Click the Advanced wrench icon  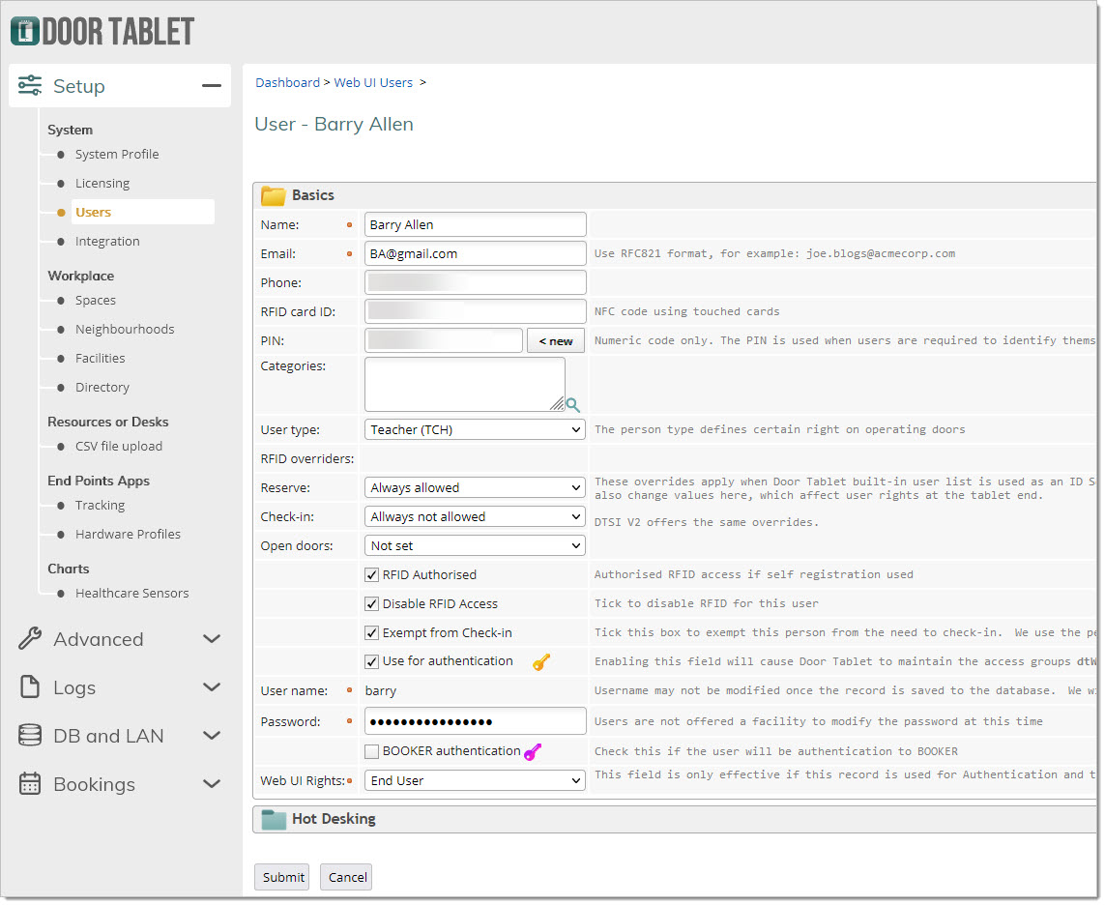click(x=30, y=639)
